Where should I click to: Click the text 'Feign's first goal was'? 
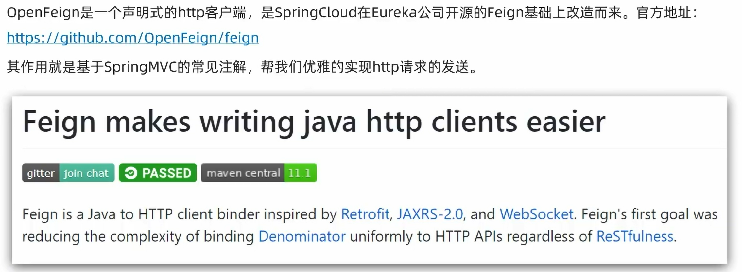coord(649,214)
